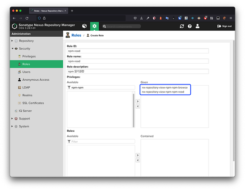Open the Browse cube icon in header

[84, 26]
